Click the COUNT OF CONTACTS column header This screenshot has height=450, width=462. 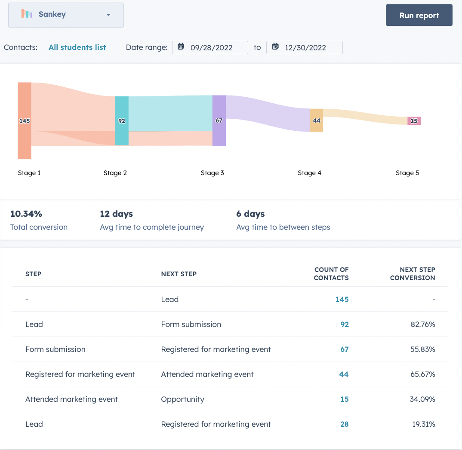point(331,274)
